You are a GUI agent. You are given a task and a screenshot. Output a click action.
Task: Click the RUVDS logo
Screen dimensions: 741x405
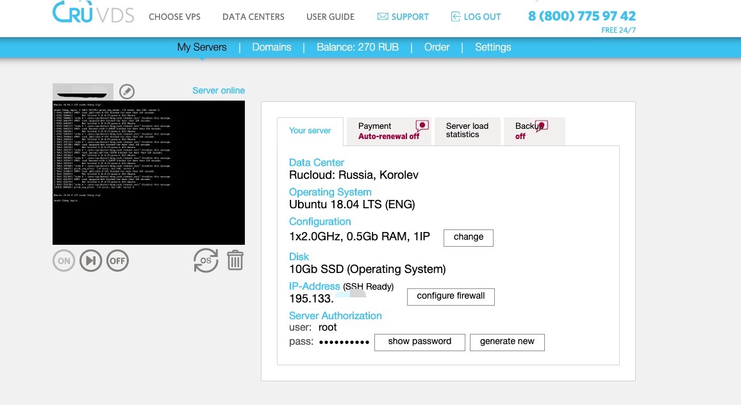(x=93, y=12)
